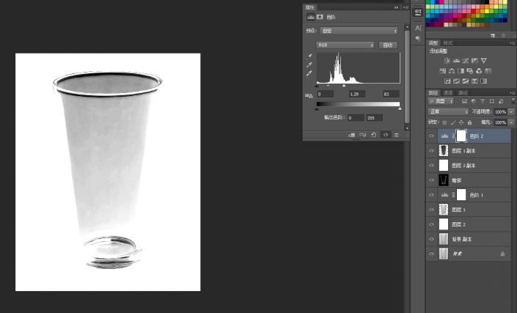Viewport: 517px width, 313px height.
Task: Open the Character panel icon
Action: click(418, 28)
